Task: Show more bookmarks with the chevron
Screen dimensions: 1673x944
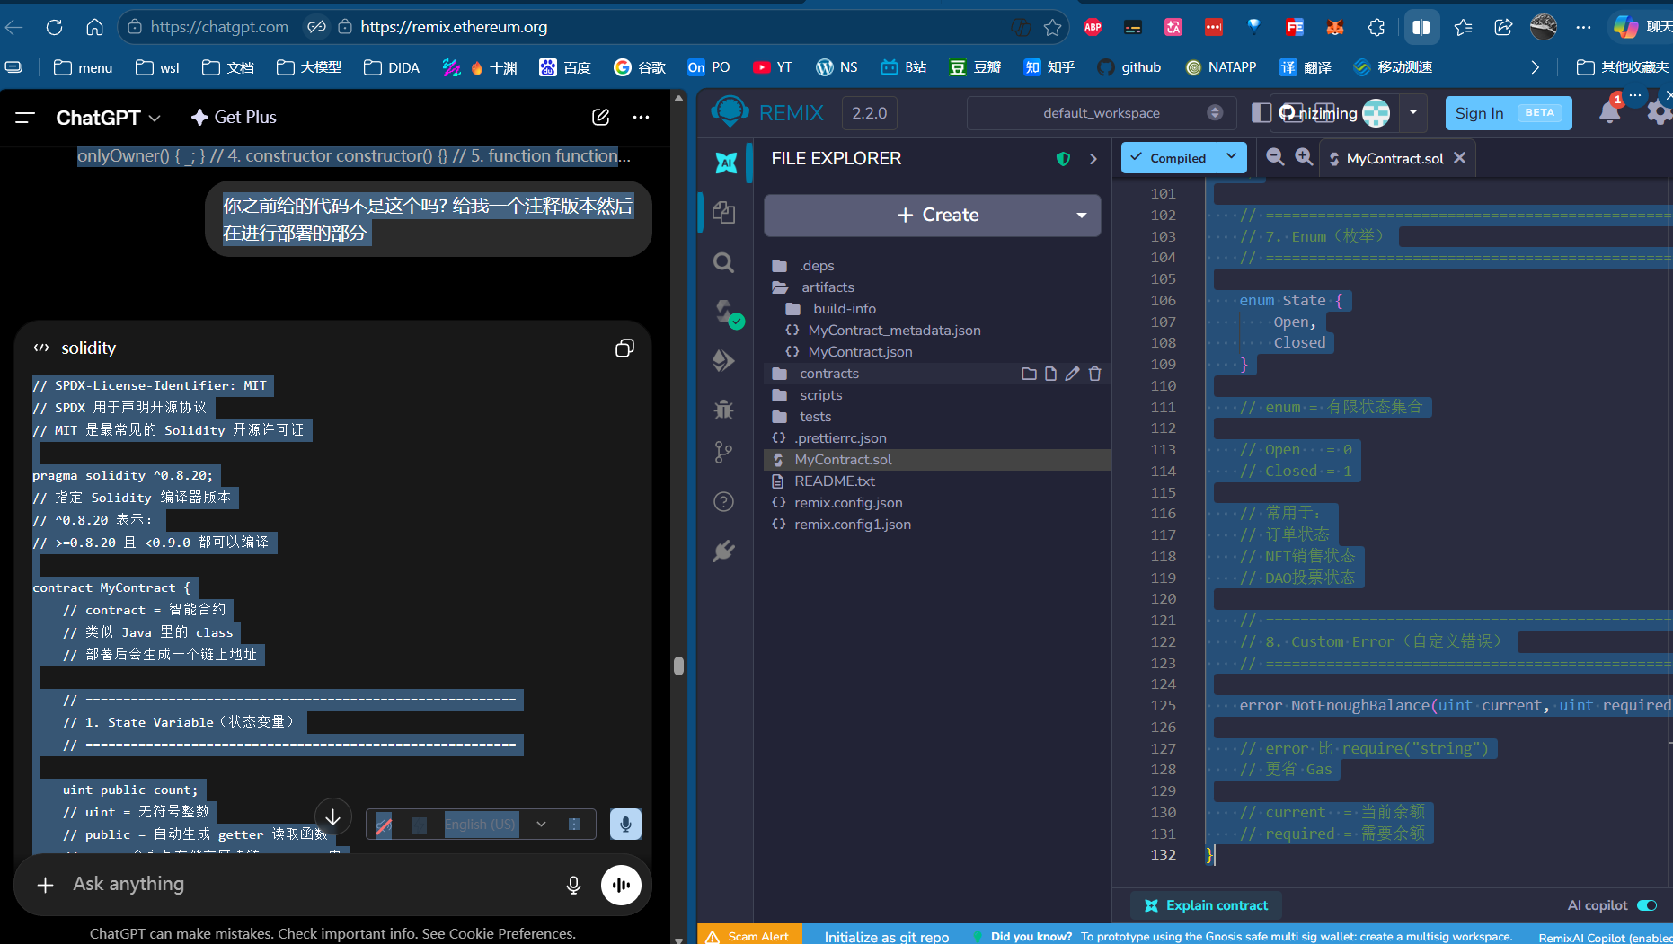Action: coord(1535,67)
